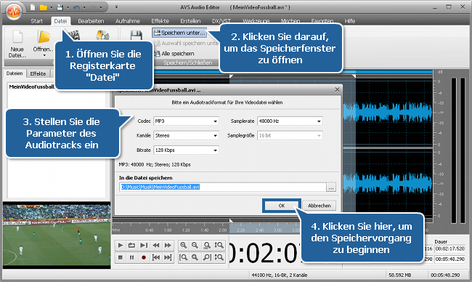Click the zoom in magnifier icon
Viewport: 472px width, 282px height.
click(x=184, y=245)
